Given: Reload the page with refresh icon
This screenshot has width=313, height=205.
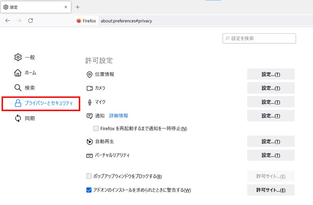Looking at the screenshot, I should 31,21.
